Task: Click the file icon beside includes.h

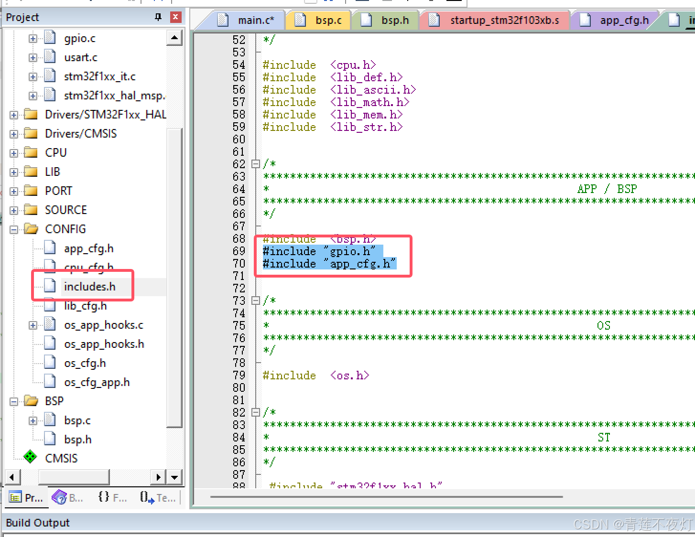Action: tap(50, 286)
